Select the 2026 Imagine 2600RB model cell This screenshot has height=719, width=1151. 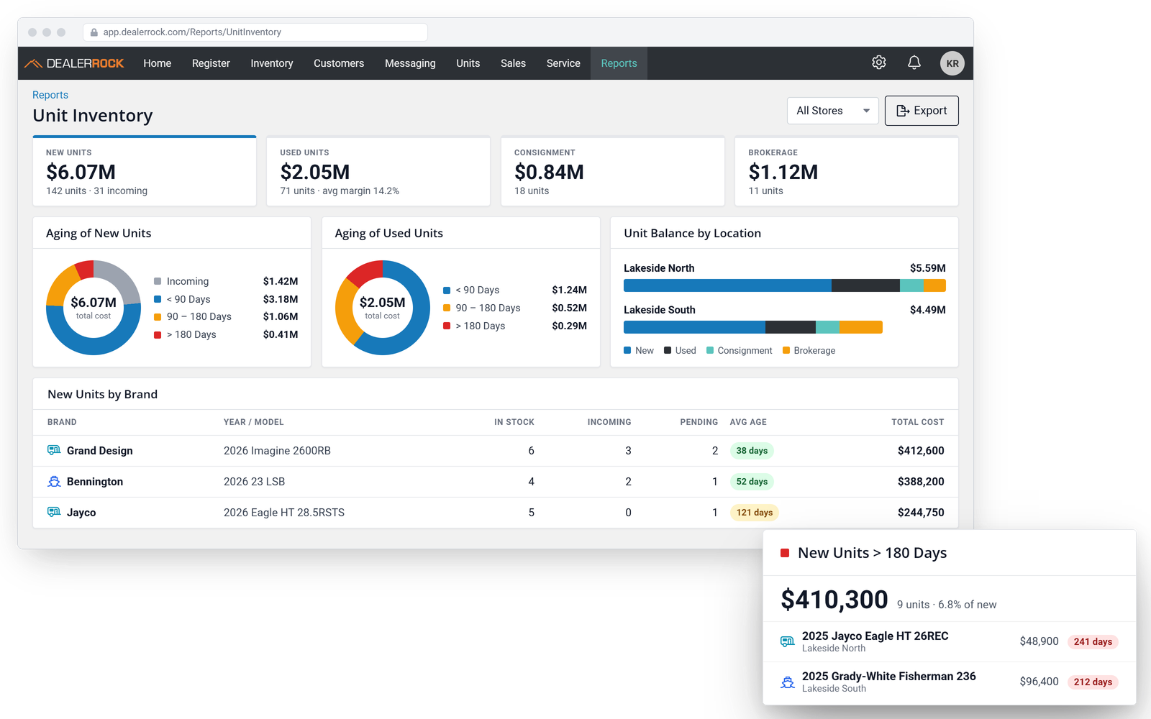[277, 451]
